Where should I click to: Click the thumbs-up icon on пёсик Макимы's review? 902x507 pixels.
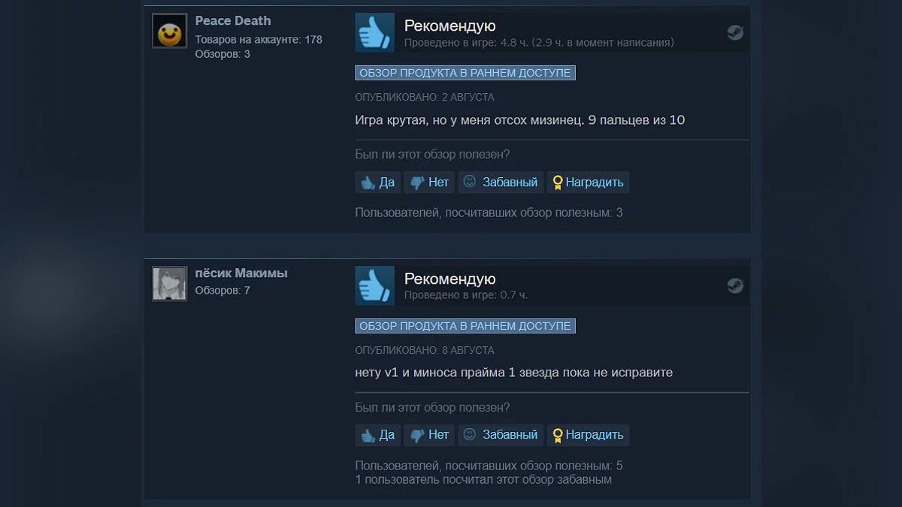374,285
